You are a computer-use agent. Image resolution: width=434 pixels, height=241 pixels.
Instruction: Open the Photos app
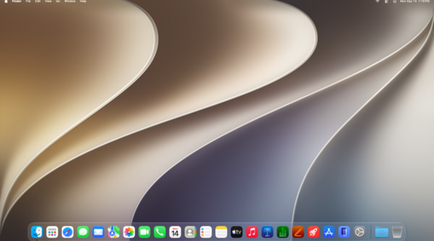(x=129, y=232)
